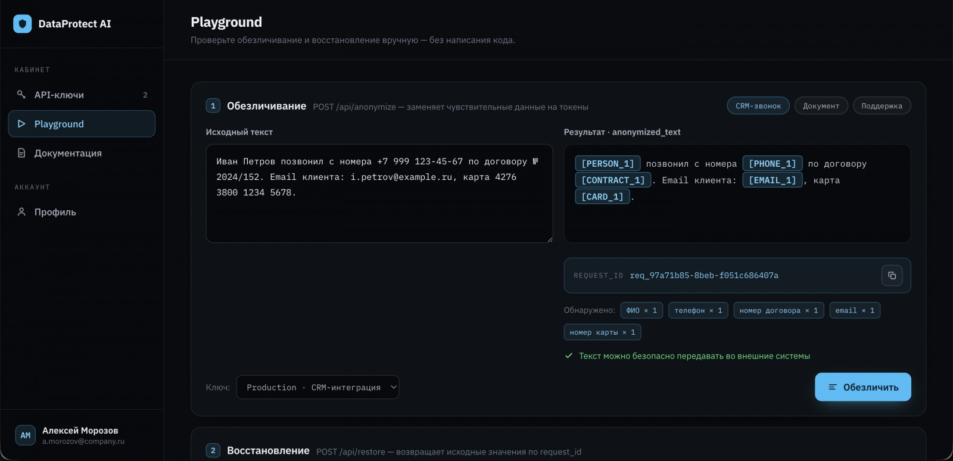The width and height of the screenshot is (953, 461).
Task: Click the key icon beside API-ключи
Action: click(x=21, y=95)
